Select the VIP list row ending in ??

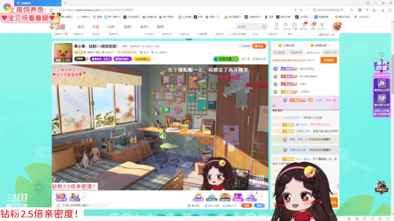tap(304, 84)
